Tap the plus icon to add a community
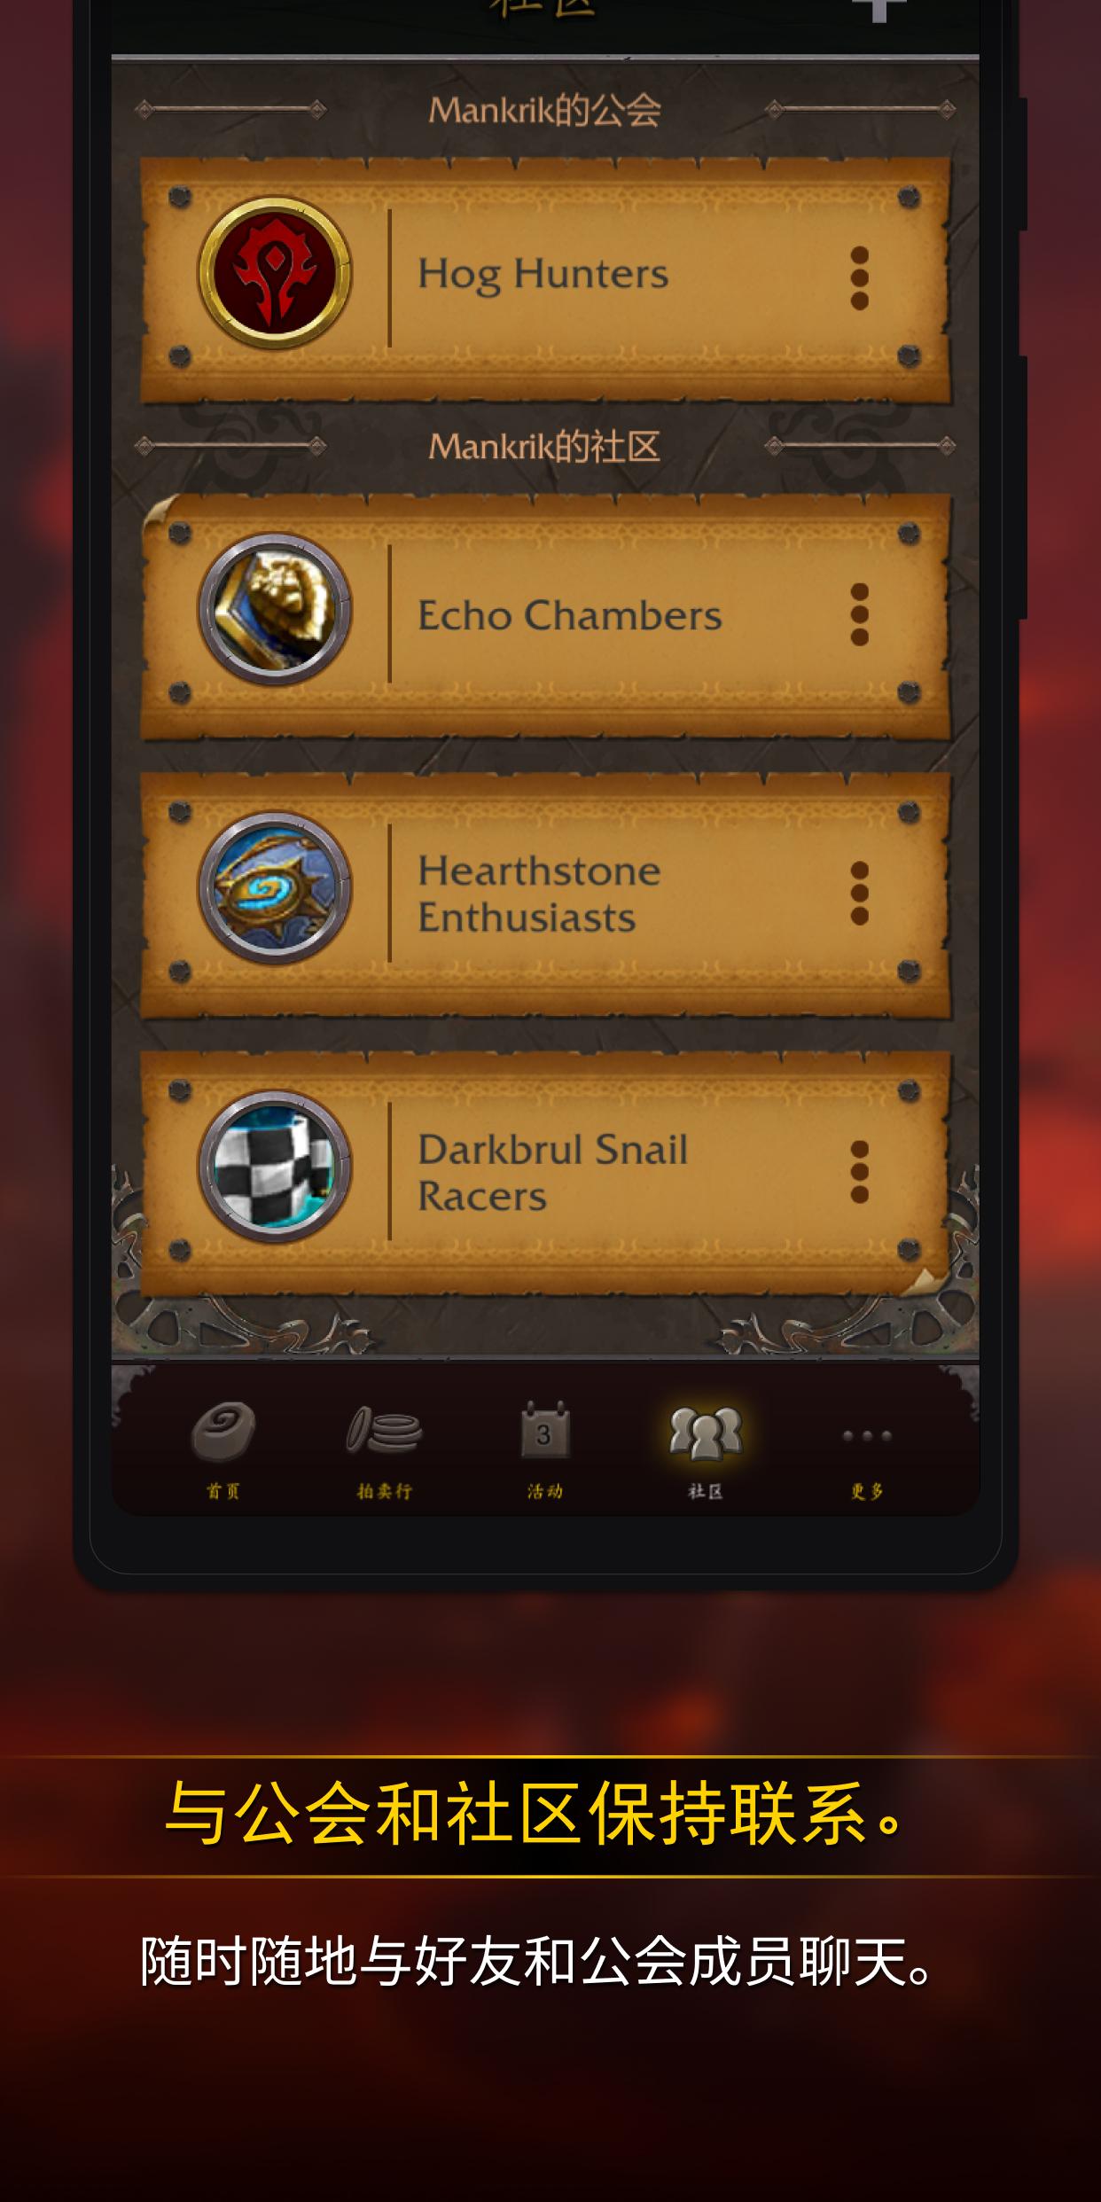This screenshot has width=1101, height=2202. [878, 10]
